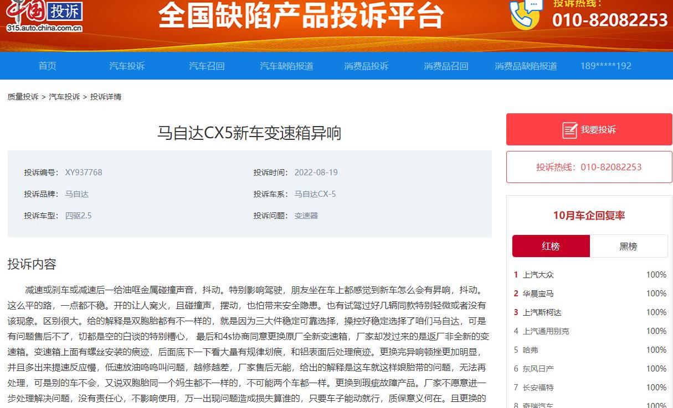Switch to the 红榜 tab
The width and height of the screenshot is (673, 408).
pyautogui.click(x=551, y=246)
